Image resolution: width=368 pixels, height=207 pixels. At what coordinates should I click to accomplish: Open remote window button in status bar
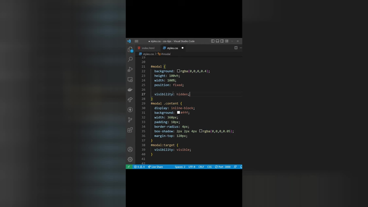(x=129, y=167)
